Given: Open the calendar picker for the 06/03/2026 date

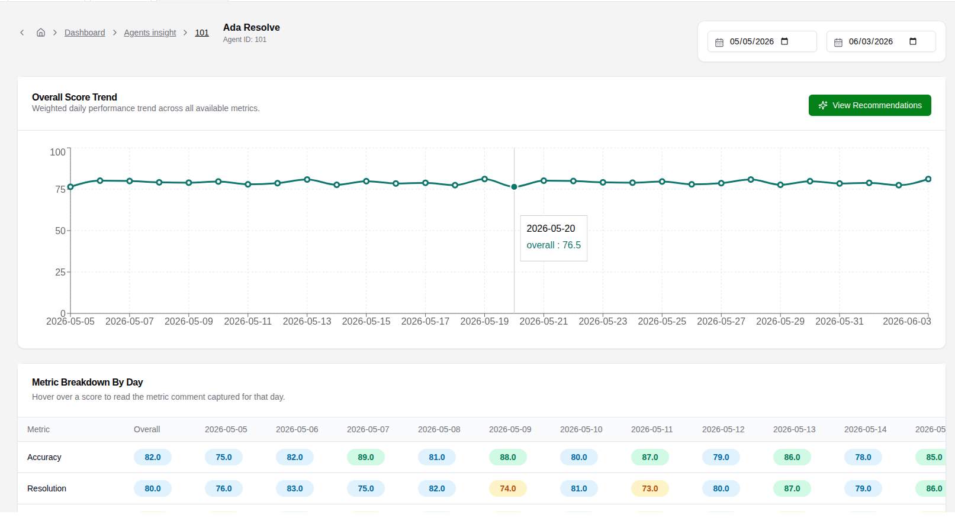Looking at the screenshot, I should point(913,41).
